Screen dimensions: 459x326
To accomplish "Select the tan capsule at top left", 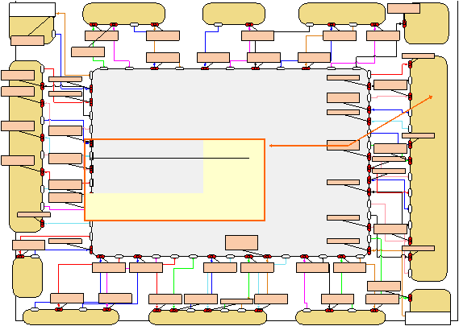I will click(123, 14).
